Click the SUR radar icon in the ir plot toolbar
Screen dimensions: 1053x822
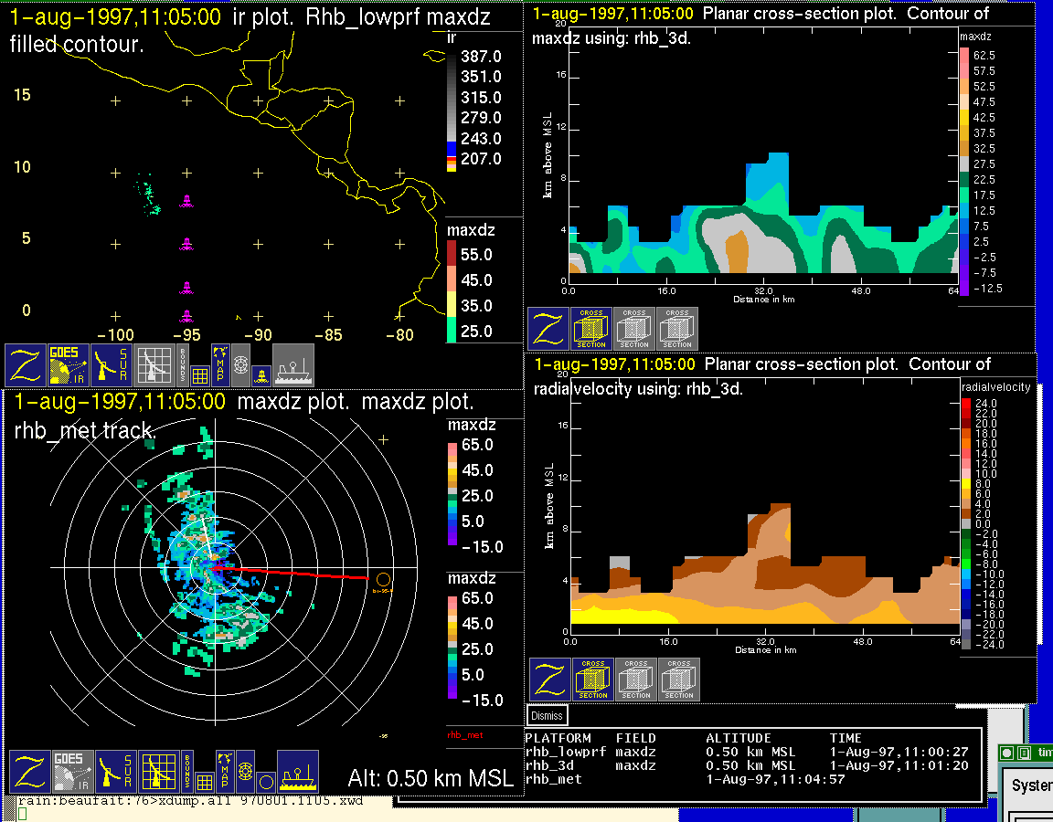pyautogui.click(x=113, y=365)
